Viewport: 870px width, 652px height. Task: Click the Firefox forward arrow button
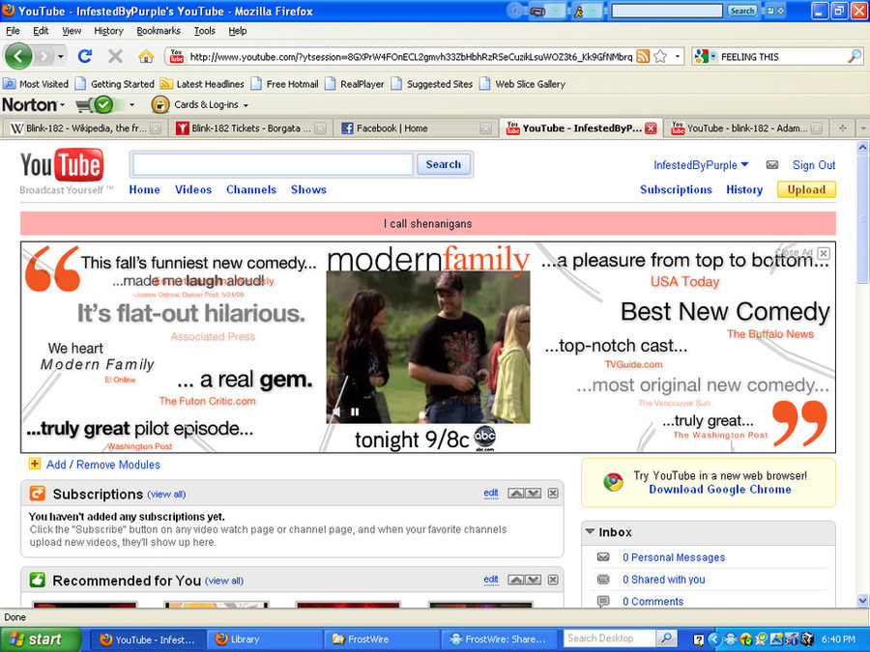pos(44,56)
